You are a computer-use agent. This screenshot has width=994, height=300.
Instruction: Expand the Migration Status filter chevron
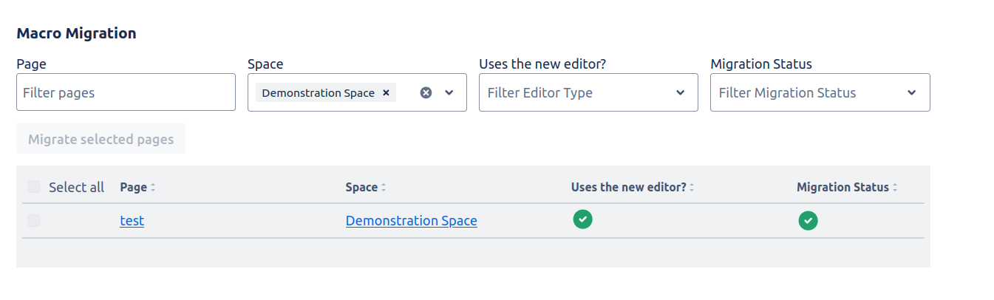pyautogui.click(x=912, y=93)
